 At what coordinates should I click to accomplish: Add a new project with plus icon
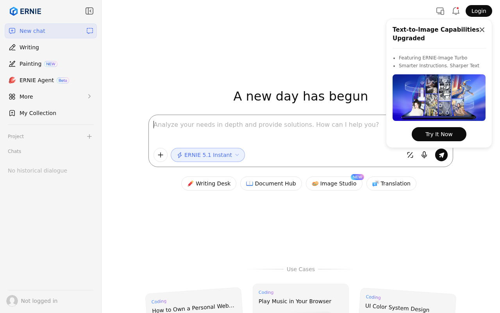[x=89, y=137]
